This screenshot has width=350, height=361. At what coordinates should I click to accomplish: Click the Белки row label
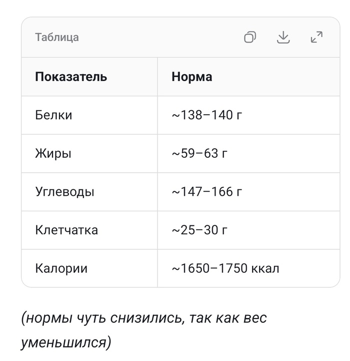point(53,115)
